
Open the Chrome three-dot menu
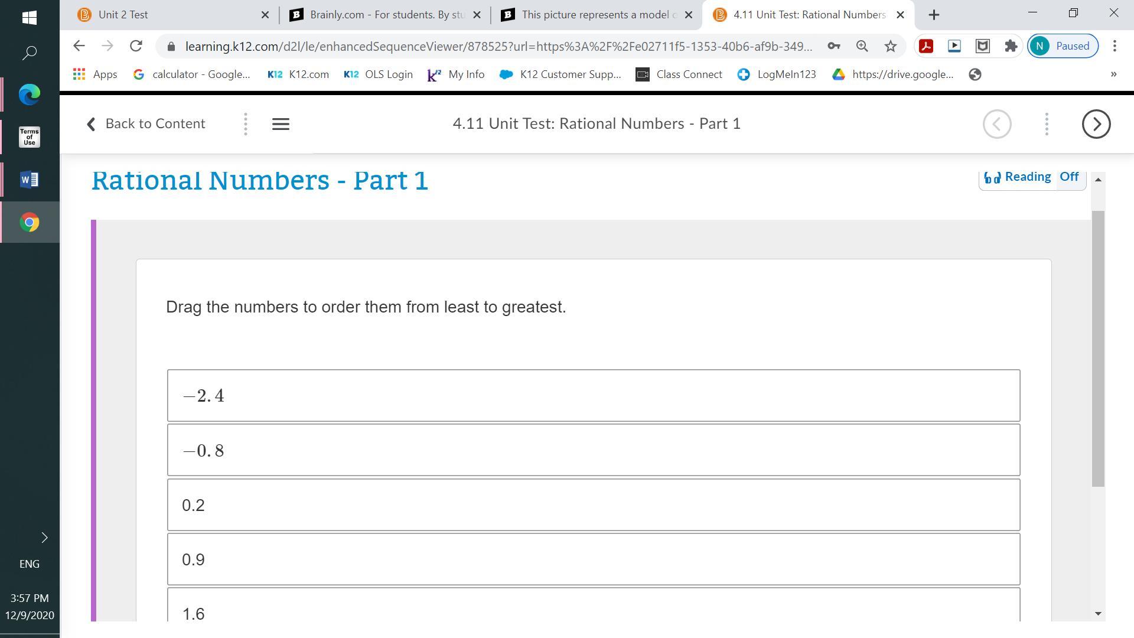coord(1115,46)
